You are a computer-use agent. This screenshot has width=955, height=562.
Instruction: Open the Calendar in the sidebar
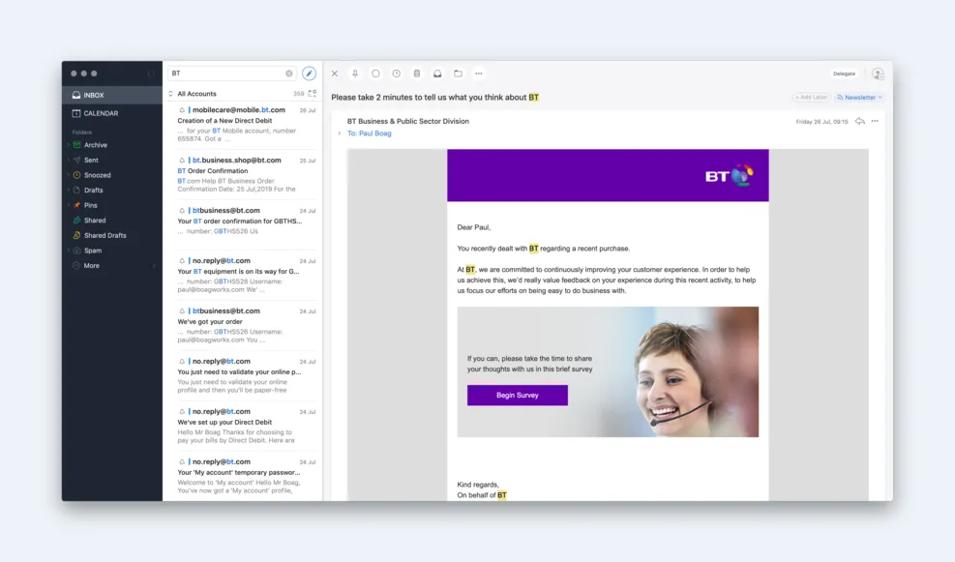point(101,113)
